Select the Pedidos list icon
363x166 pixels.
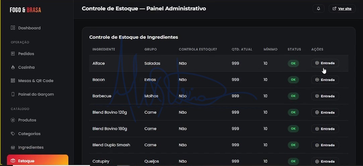(x=13, y=54)
